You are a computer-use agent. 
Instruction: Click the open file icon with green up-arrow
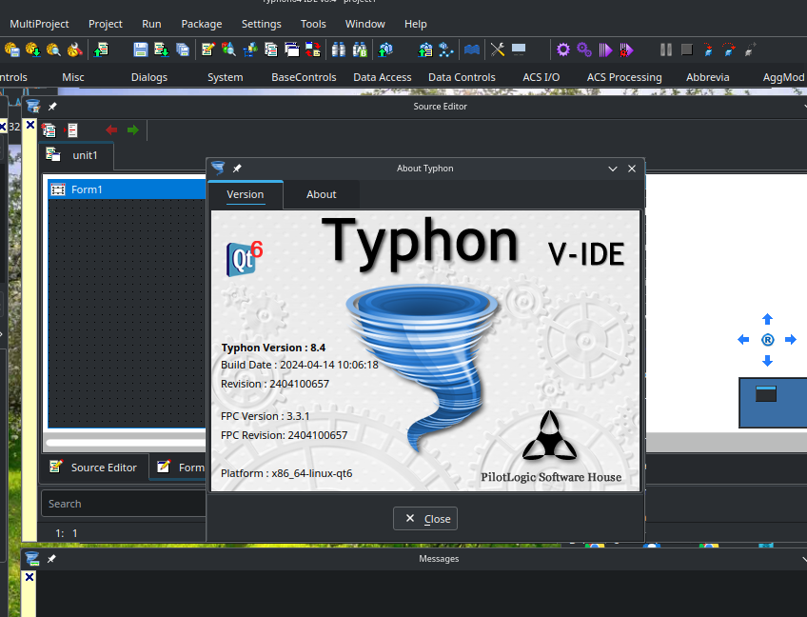coord(101,50)
